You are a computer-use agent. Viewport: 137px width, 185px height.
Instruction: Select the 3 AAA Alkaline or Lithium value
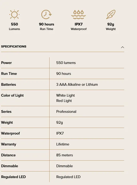pos(77,84)
